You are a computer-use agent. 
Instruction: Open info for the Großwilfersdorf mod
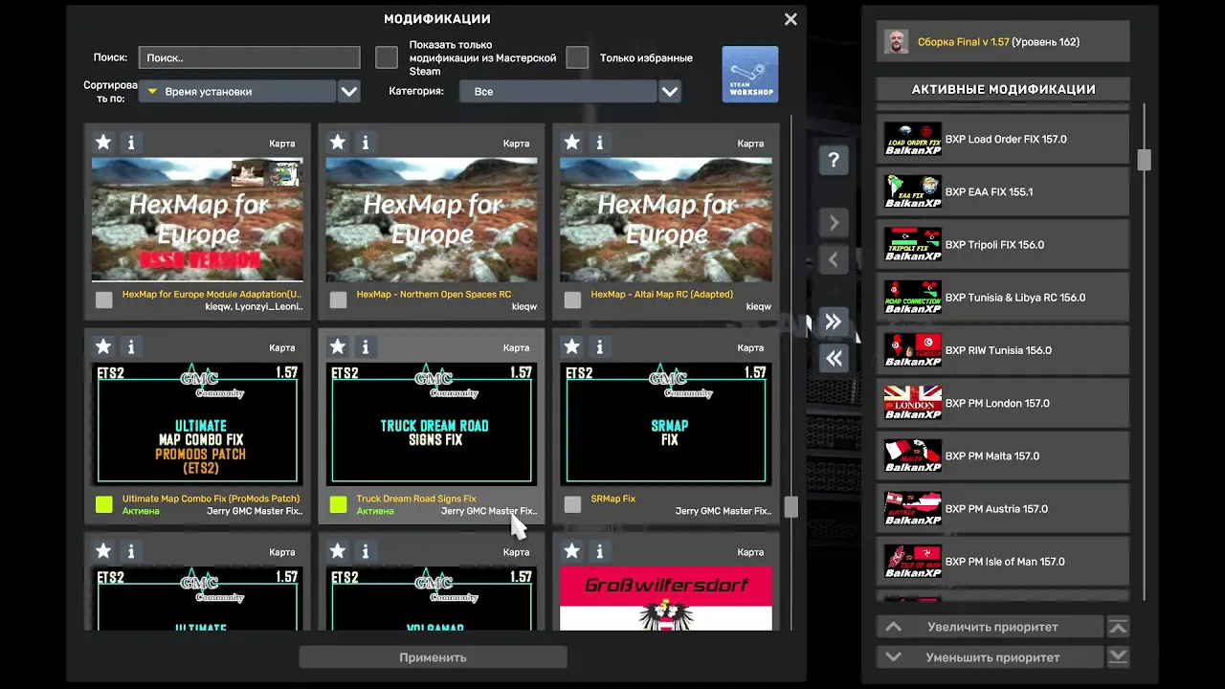coord(599,551)
